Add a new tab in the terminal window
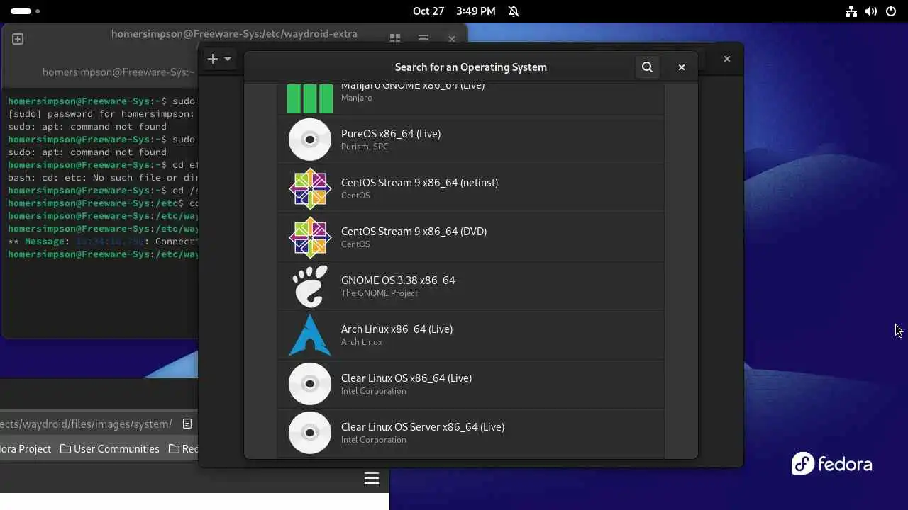Viewport: 908px width, 510px height. pyautogui.click(x=18, y=39)
